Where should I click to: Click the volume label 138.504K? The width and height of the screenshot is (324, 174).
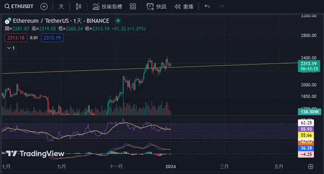coord(309,112)
